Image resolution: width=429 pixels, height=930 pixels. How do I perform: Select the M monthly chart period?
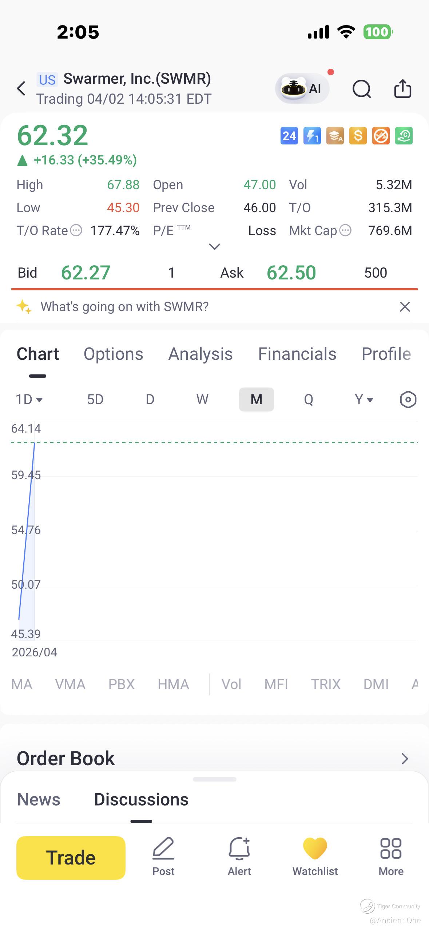(x=256, y=400)
